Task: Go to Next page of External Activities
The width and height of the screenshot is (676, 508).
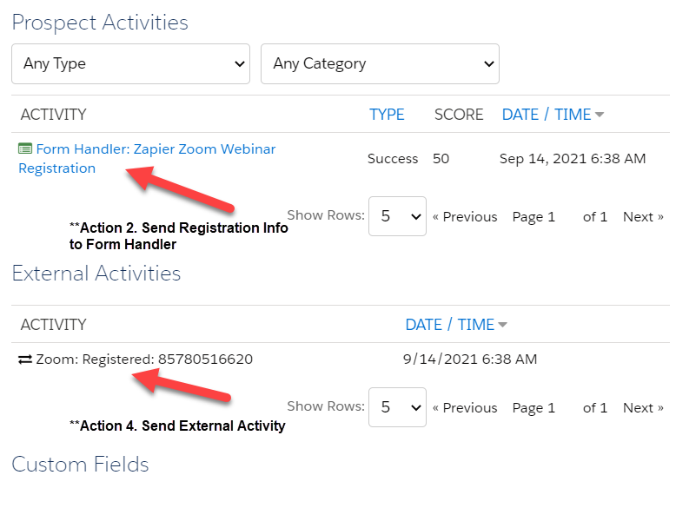Action: [643, 408]
